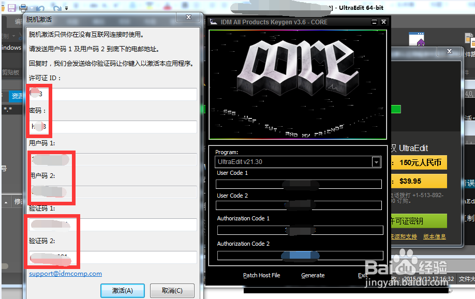Screen dimensions: 475x299
Task: Click the 验证码 2 input field
Action: coord(113,257)
